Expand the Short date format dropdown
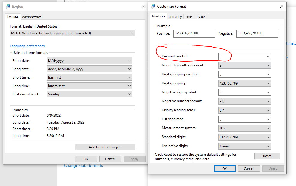This screenshot has width=296, height=186. [89, 61]
